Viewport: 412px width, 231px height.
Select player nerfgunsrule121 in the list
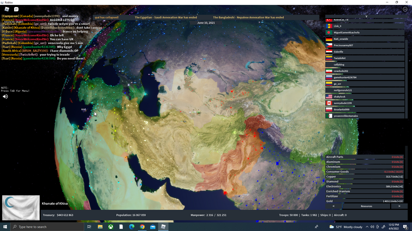[365, 90]
